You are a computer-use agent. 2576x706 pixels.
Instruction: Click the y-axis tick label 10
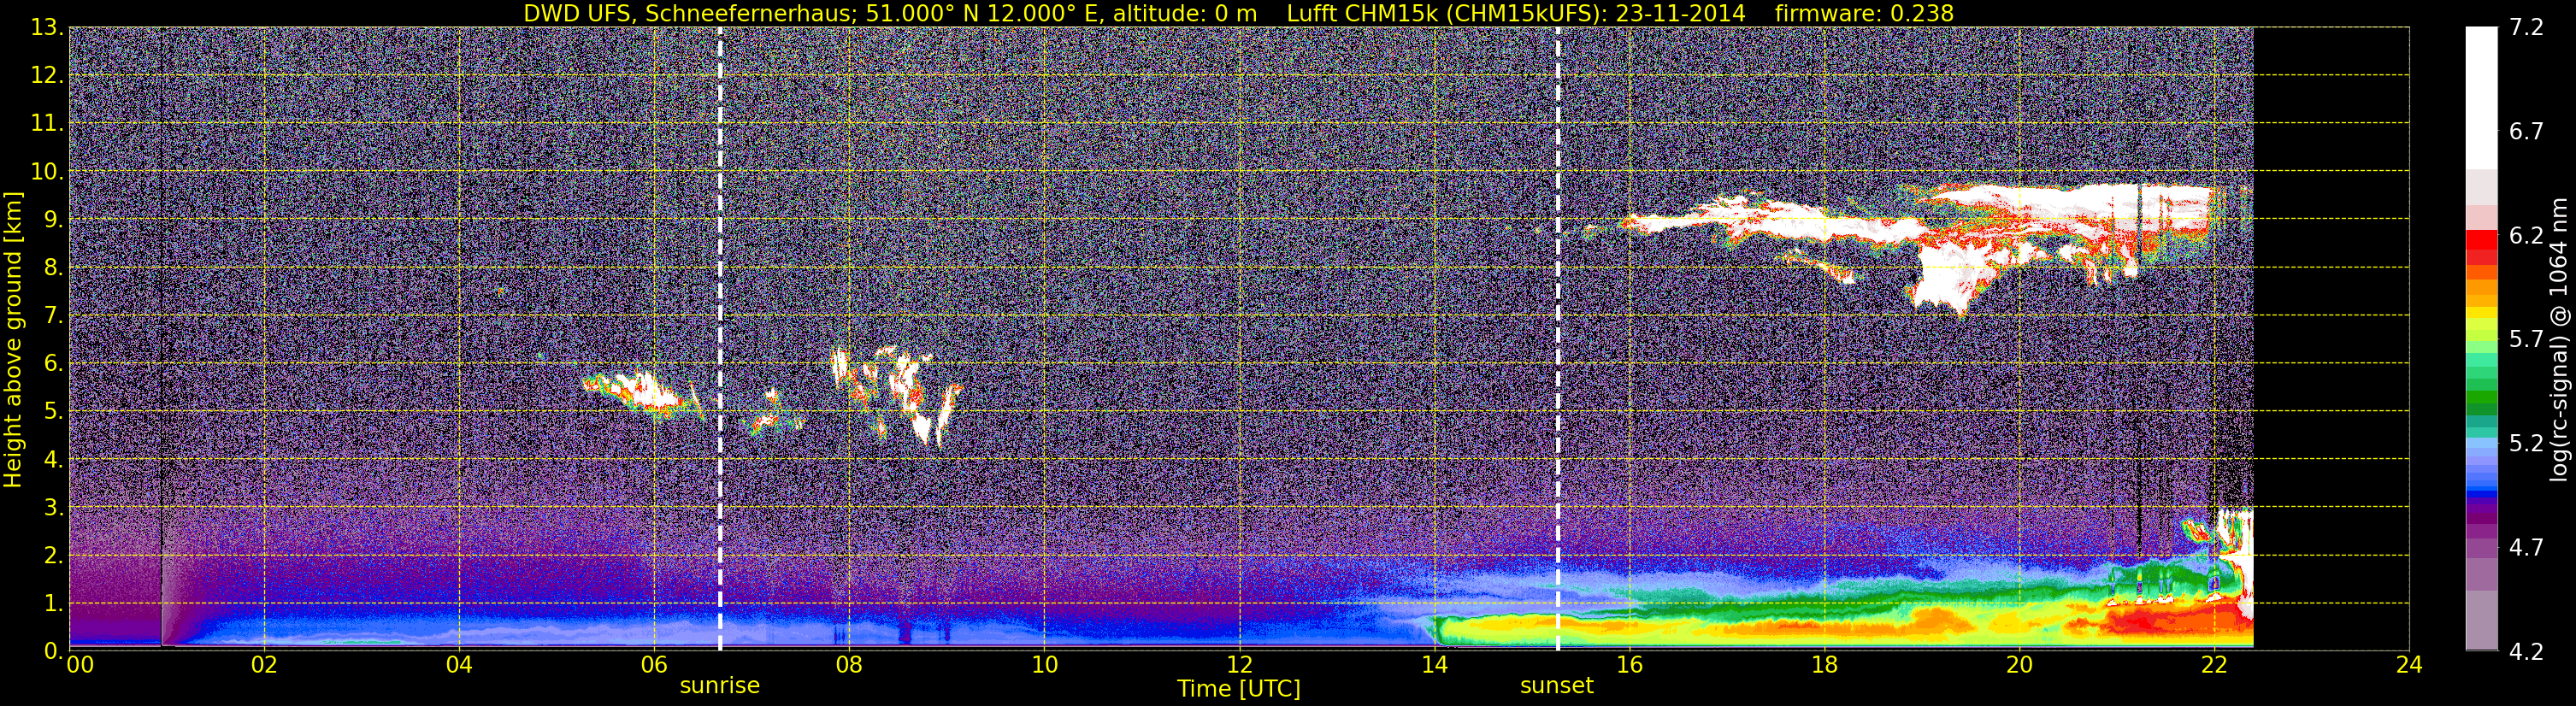tap(45, 171)
